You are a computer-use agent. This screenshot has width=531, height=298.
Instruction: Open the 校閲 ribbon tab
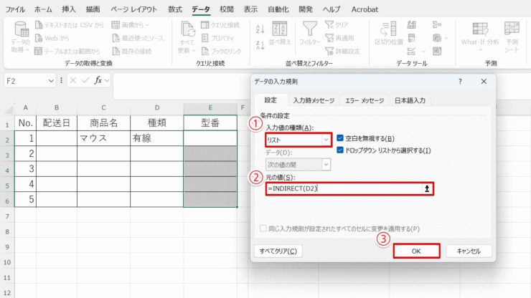[x=227, y=9]
